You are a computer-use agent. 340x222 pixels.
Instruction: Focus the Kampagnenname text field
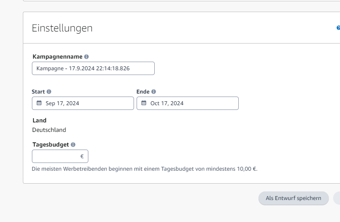point(93,68)
